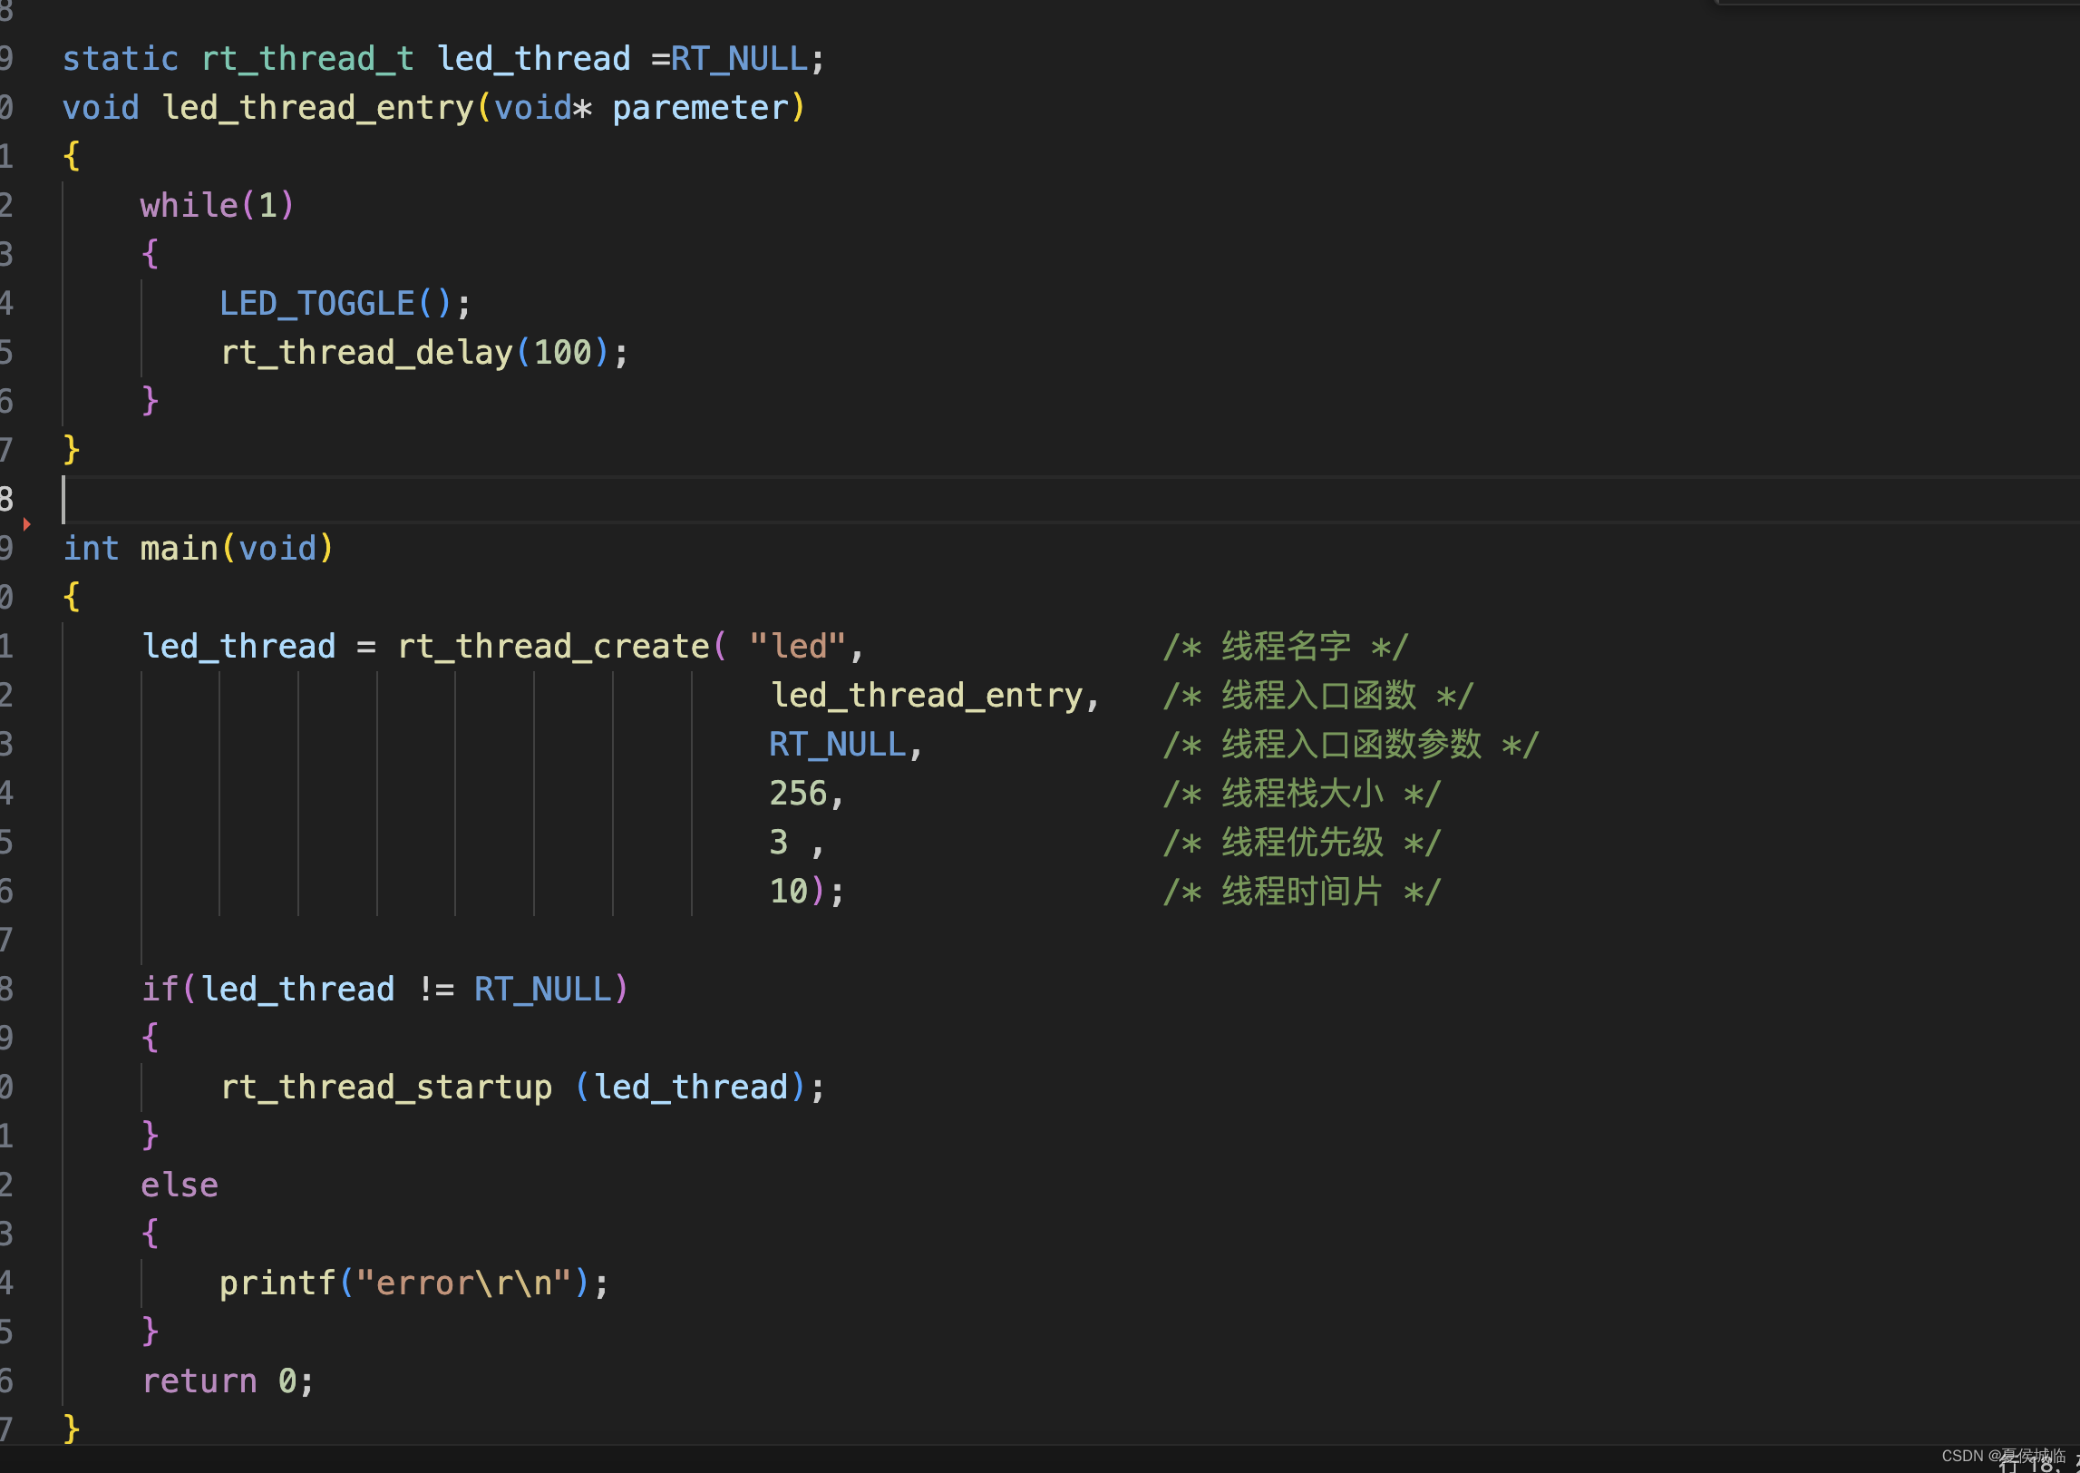Click the else keyword
2080x1473 pixels.
click(x=180, y=1185)
